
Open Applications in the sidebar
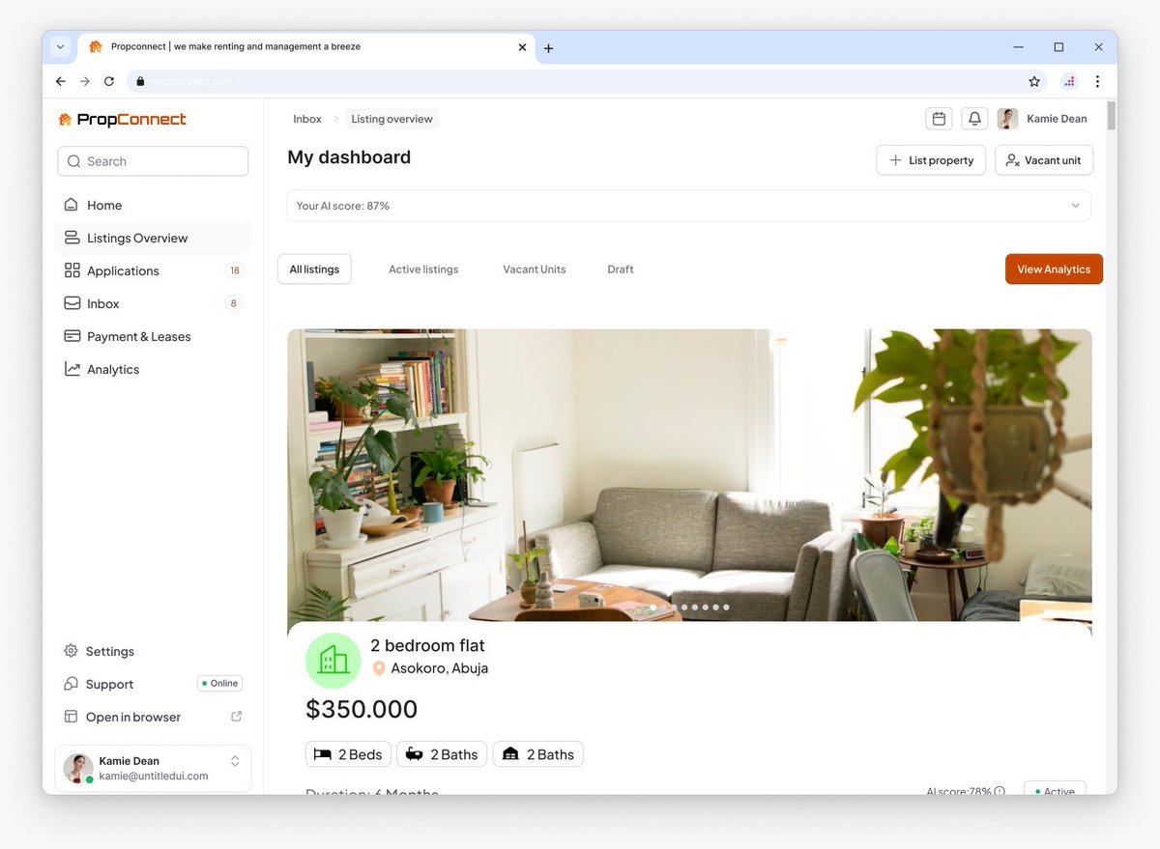point(153,270)
